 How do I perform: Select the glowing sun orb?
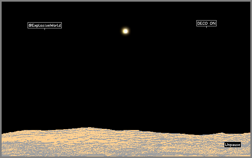pyautogui.click(x=125, y=31)
